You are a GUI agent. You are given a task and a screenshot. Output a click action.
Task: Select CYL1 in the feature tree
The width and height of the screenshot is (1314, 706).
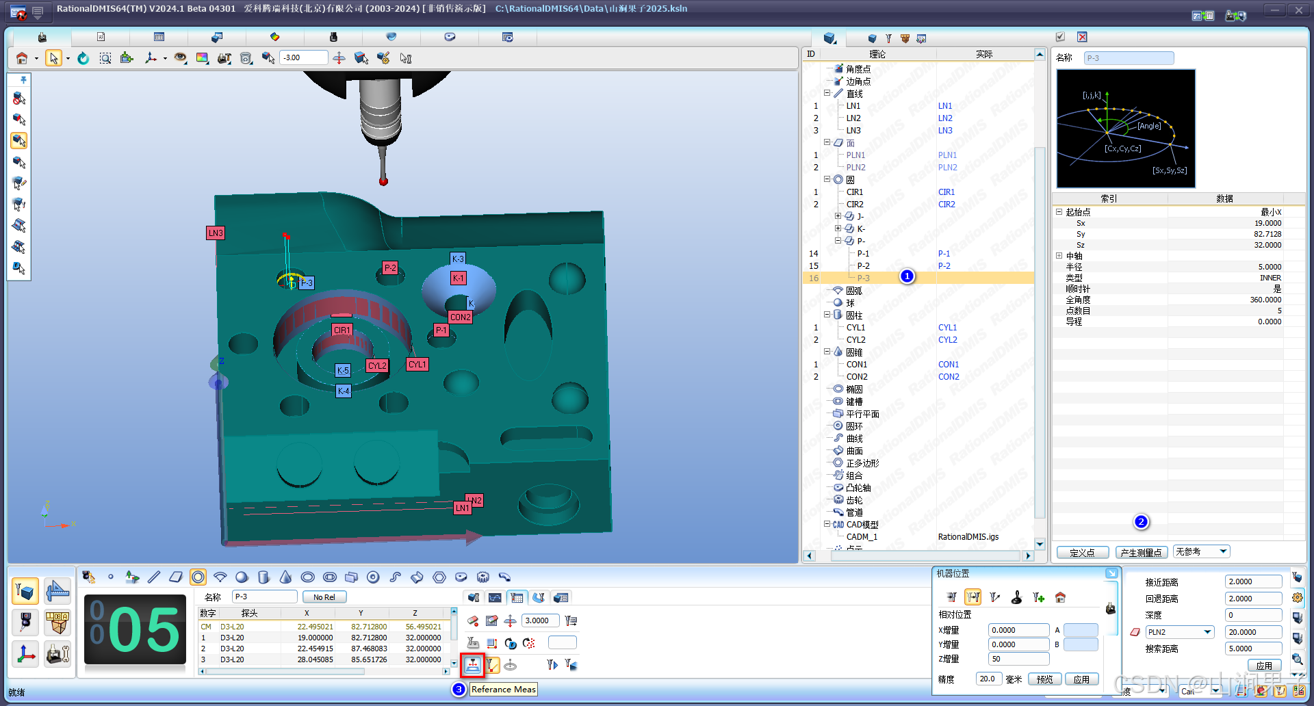[855, 328]
